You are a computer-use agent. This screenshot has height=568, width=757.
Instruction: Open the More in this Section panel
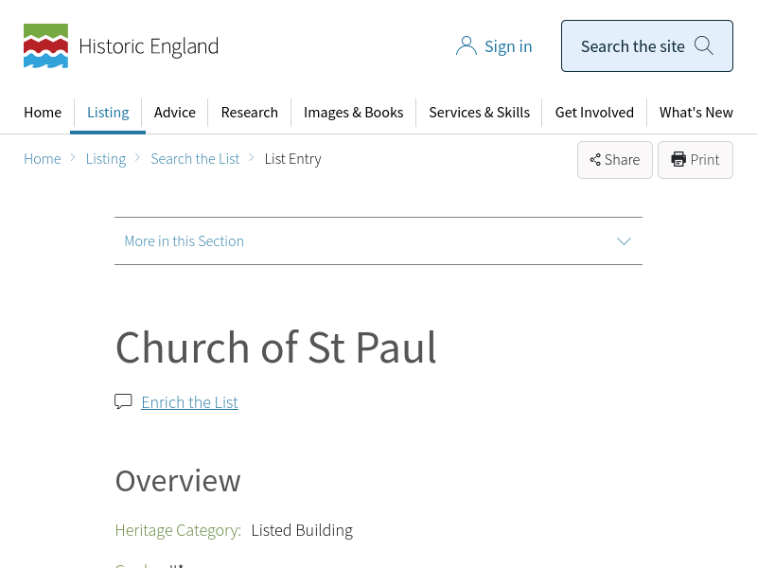pyautogui.click(x=185, y=241)
